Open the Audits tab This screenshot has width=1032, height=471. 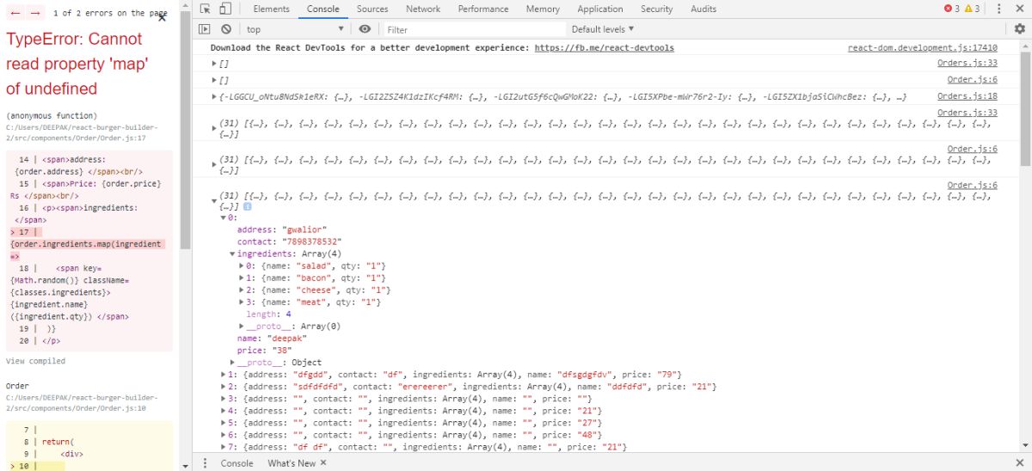[703, 9]
